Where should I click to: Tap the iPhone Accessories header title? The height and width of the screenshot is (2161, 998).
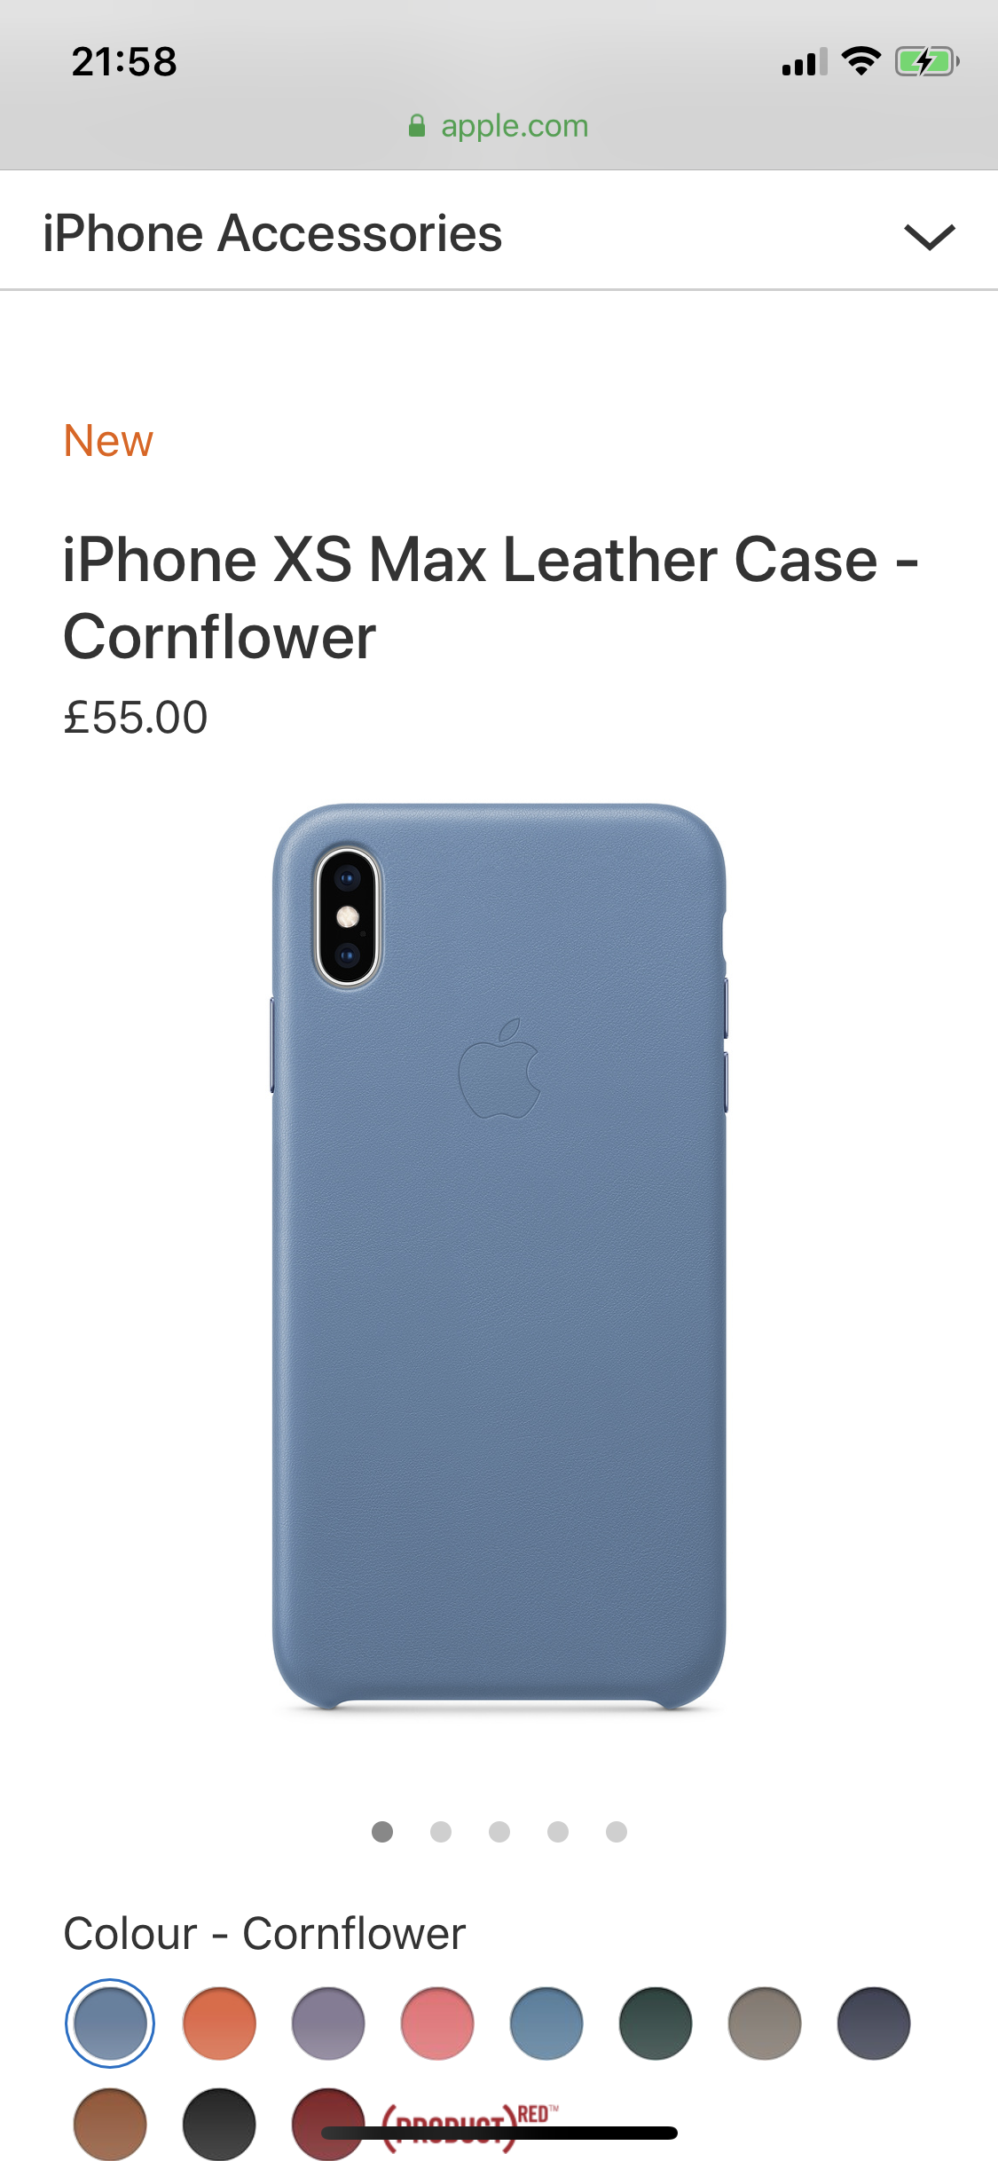[272, 234]
